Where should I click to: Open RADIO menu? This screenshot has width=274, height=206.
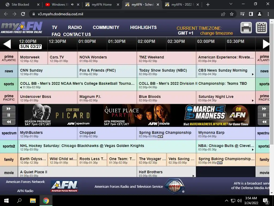[75, 28]
